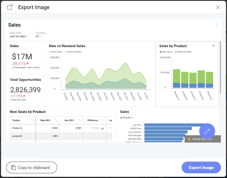227x178 pixels.
Task: Open the dashboard three-dot overflow menu
Action: [x=216, y=25]
